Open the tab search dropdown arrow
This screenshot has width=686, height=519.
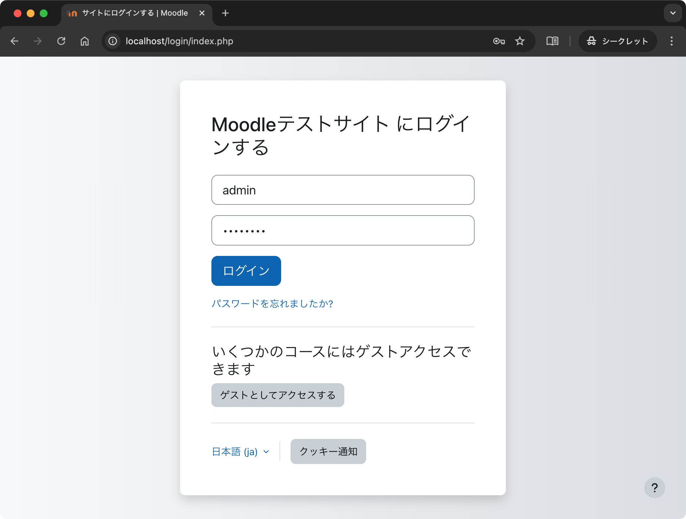pyautogui.click(x=673, y=13)
